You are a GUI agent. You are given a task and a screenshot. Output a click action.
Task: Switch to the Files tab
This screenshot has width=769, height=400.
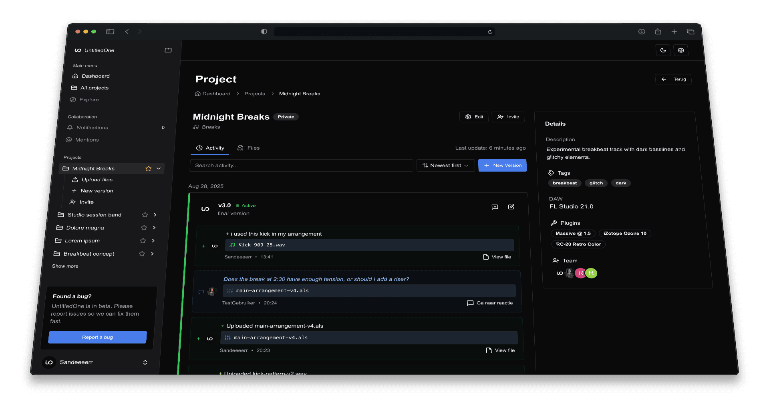coord(248,148)
